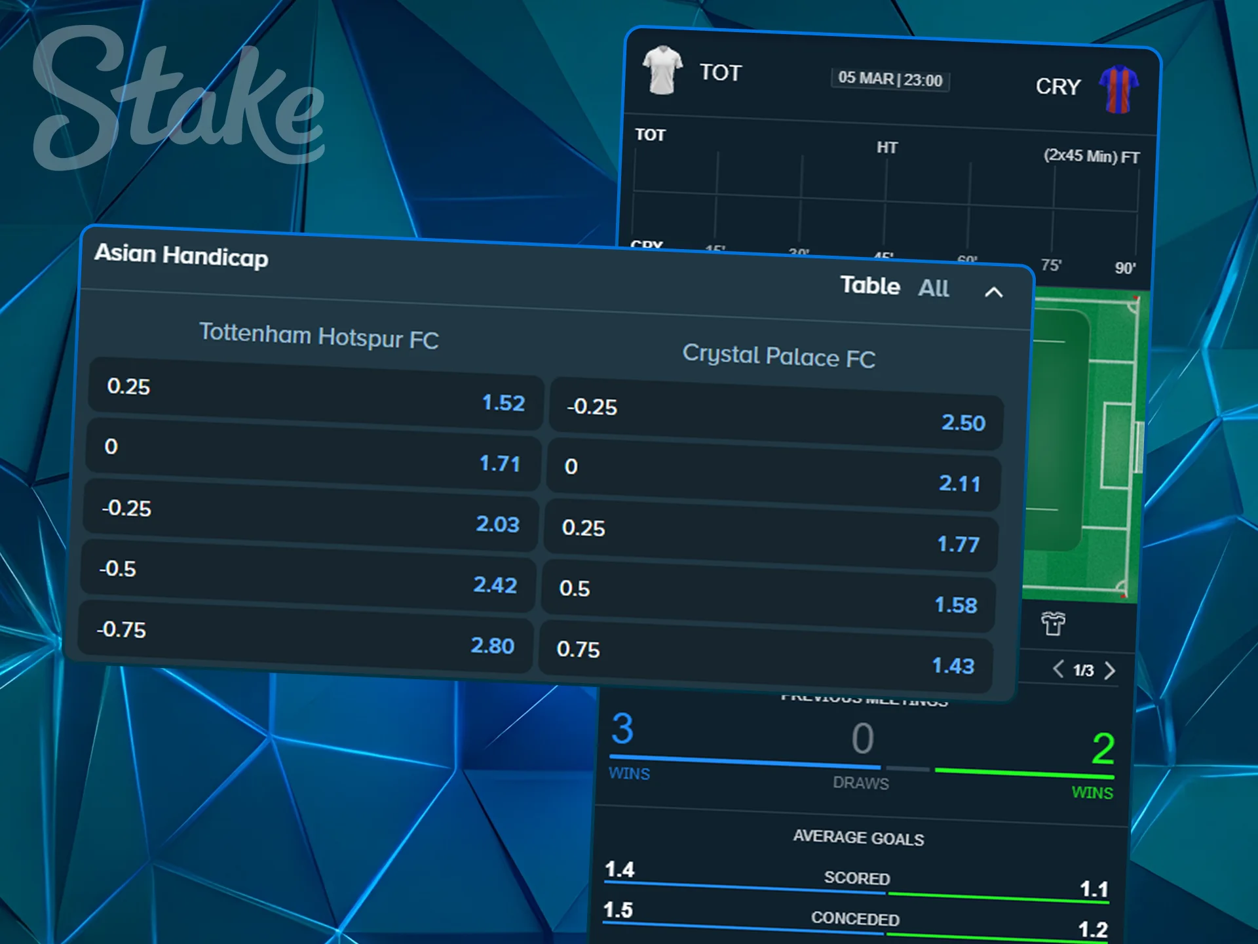Click the DRAWS label

coord(861,783)
